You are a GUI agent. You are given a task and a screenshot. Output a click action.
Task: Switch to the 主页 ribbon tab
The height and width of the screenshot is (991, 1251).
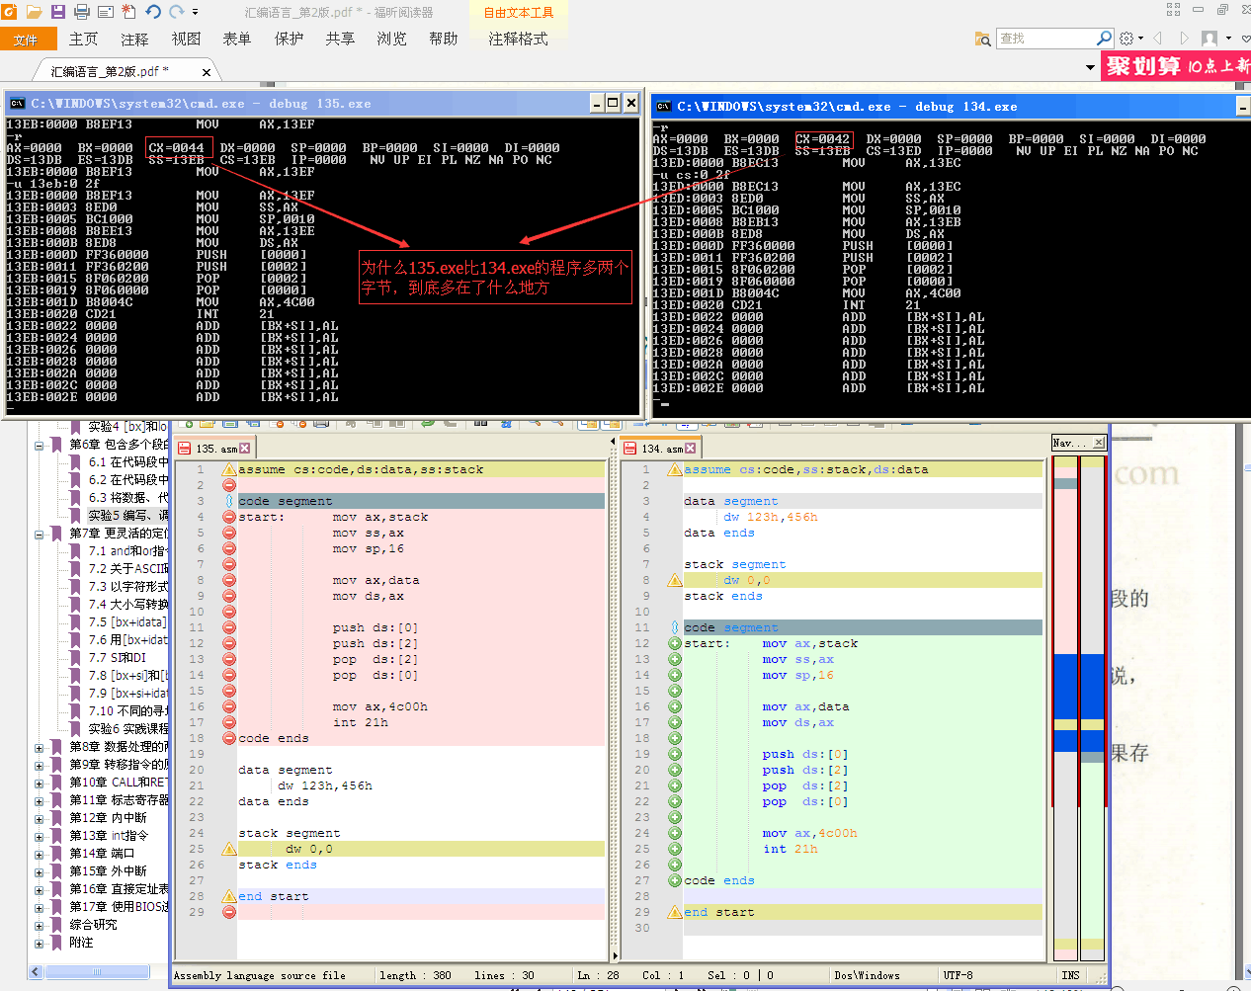[84, 39]
